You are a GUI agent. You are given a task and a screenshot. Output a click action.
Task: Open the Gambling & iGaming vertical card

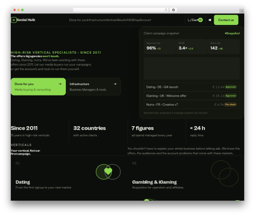point(186,178)
